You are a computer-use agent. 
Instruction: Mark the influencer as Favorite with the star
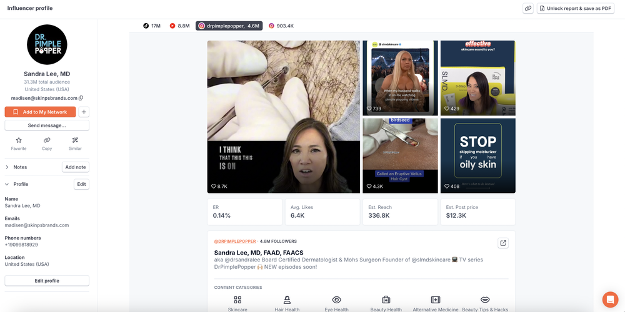point(19,144)
